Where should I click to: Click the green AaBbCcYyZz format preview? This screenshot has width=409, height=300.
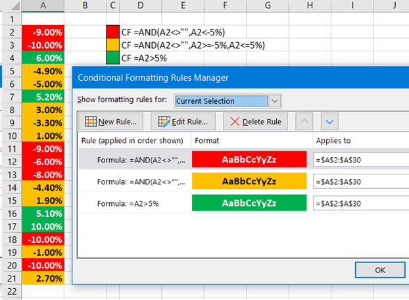coord(249,203)
